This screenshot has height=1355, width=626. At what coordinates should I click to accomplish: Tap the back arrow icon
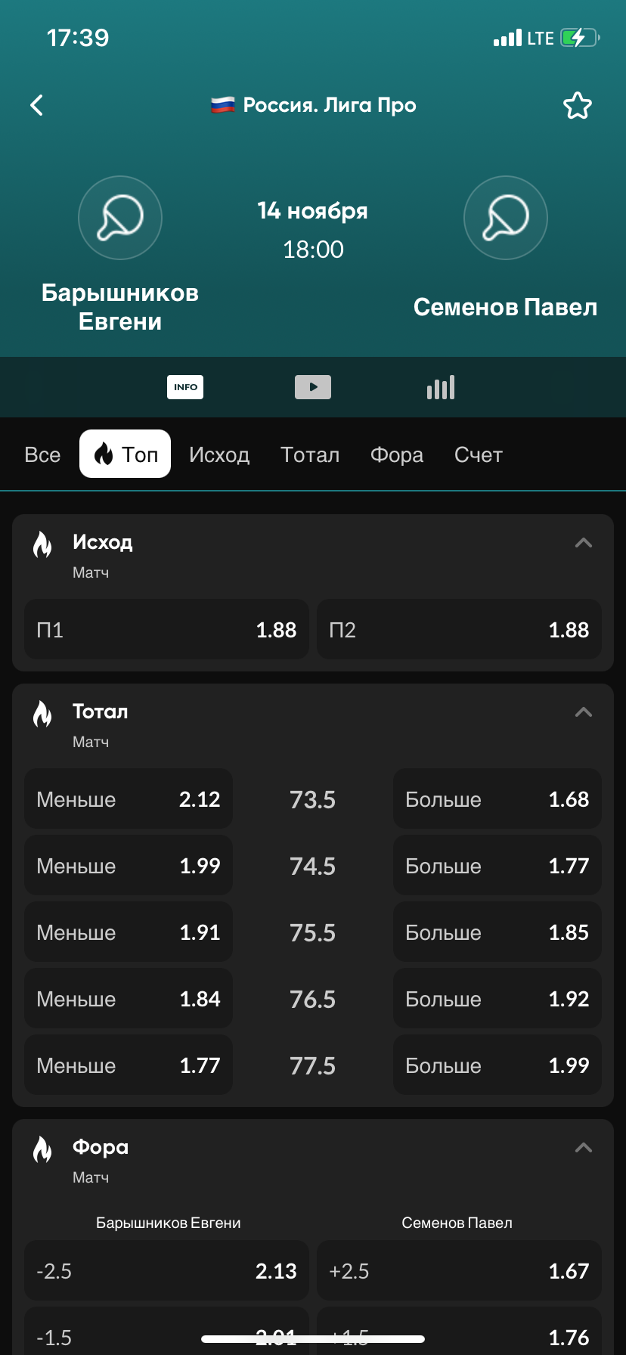click(x=36, y=105)
